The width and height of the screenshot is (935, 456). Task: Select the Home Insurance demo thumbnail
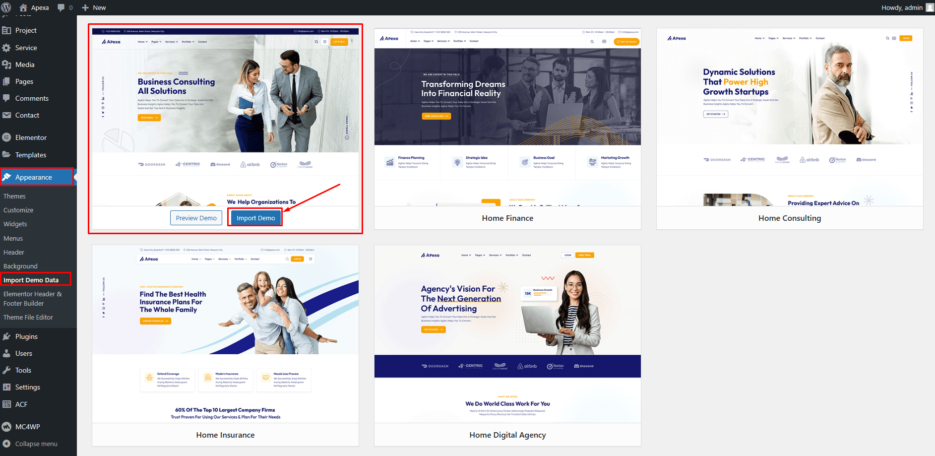pyautogui.click(x=225, y=334)
